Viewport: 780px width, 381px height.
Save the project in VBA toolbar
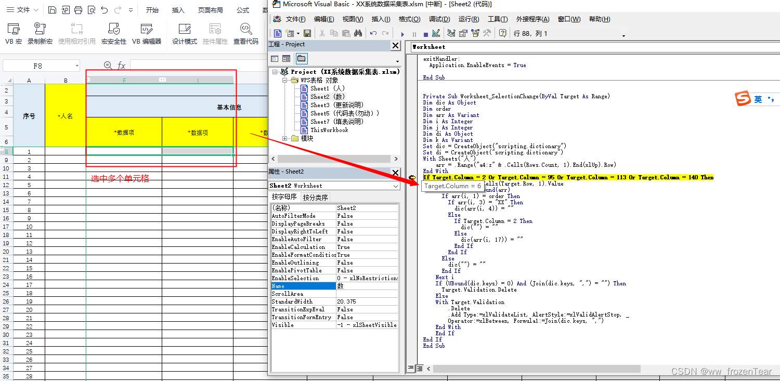307,33
